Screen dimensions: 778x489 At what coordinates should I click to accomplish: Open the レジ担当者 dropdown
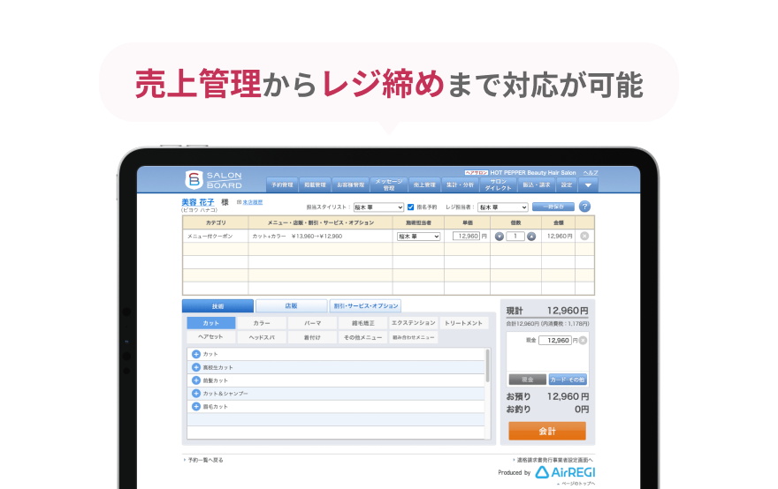point(503,207)
